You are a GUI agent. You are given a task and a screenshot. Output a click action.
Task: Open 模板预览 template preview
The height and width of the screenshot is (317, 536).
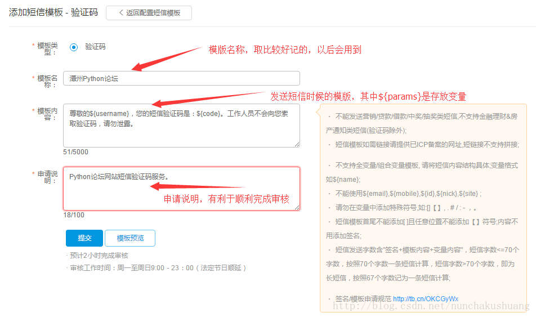[130, 238]
